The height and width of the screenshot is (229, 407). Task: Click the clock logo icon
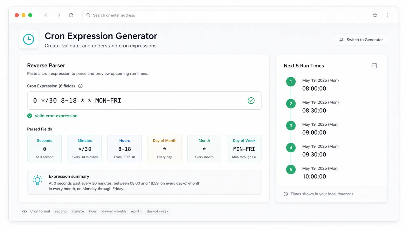click(29, 39)
